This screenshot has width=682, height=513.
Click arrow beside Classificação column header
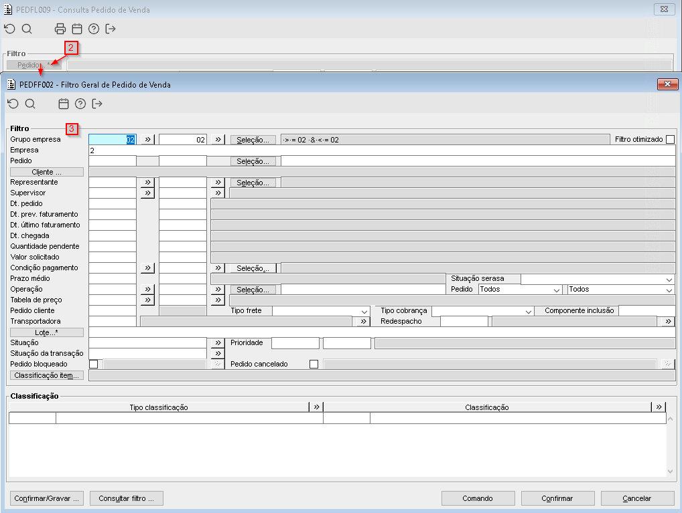point(659,407)
